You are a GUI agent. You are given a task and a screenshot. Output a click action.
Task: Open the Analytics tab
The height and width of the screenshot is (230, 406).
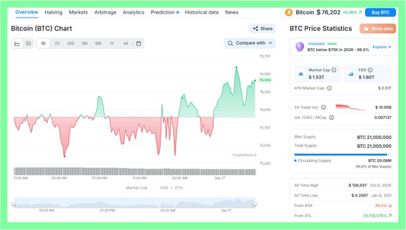[x=133, y=12]
